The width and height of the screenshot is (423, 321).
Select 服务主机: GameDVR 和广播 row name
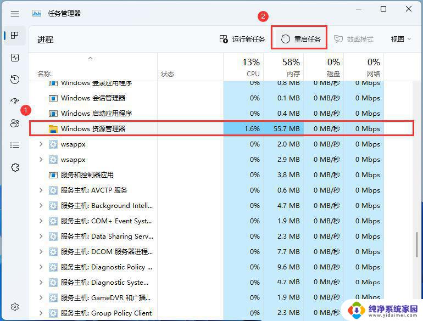point(105,298)
